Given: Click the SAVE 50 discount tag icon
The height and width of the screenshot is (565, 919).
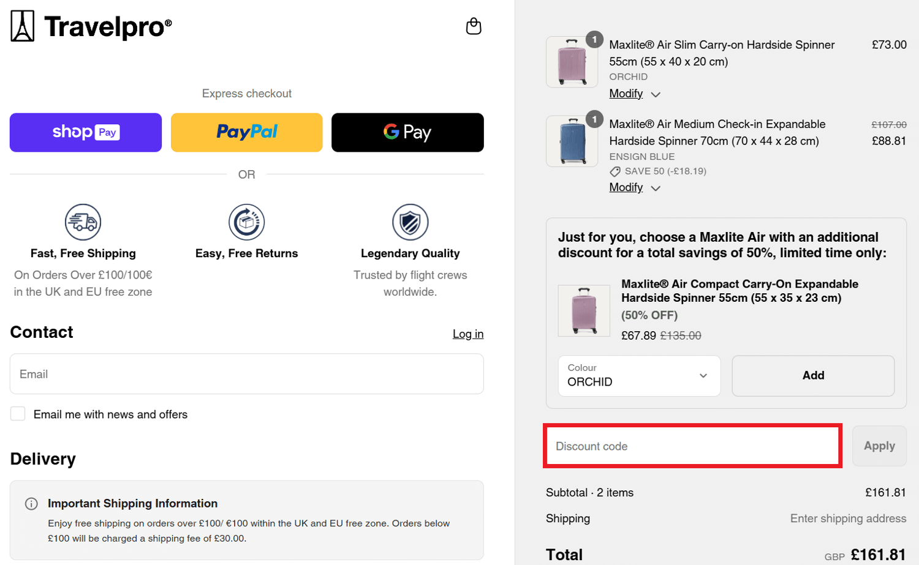Looking at the screenshot, I should click(x=615, y=171).
